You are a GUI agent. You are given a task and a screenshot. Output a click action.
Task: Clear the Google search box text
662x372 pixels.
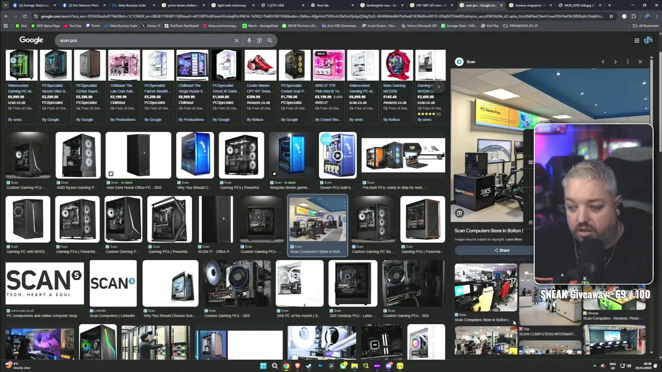click(x=236, y=40)
